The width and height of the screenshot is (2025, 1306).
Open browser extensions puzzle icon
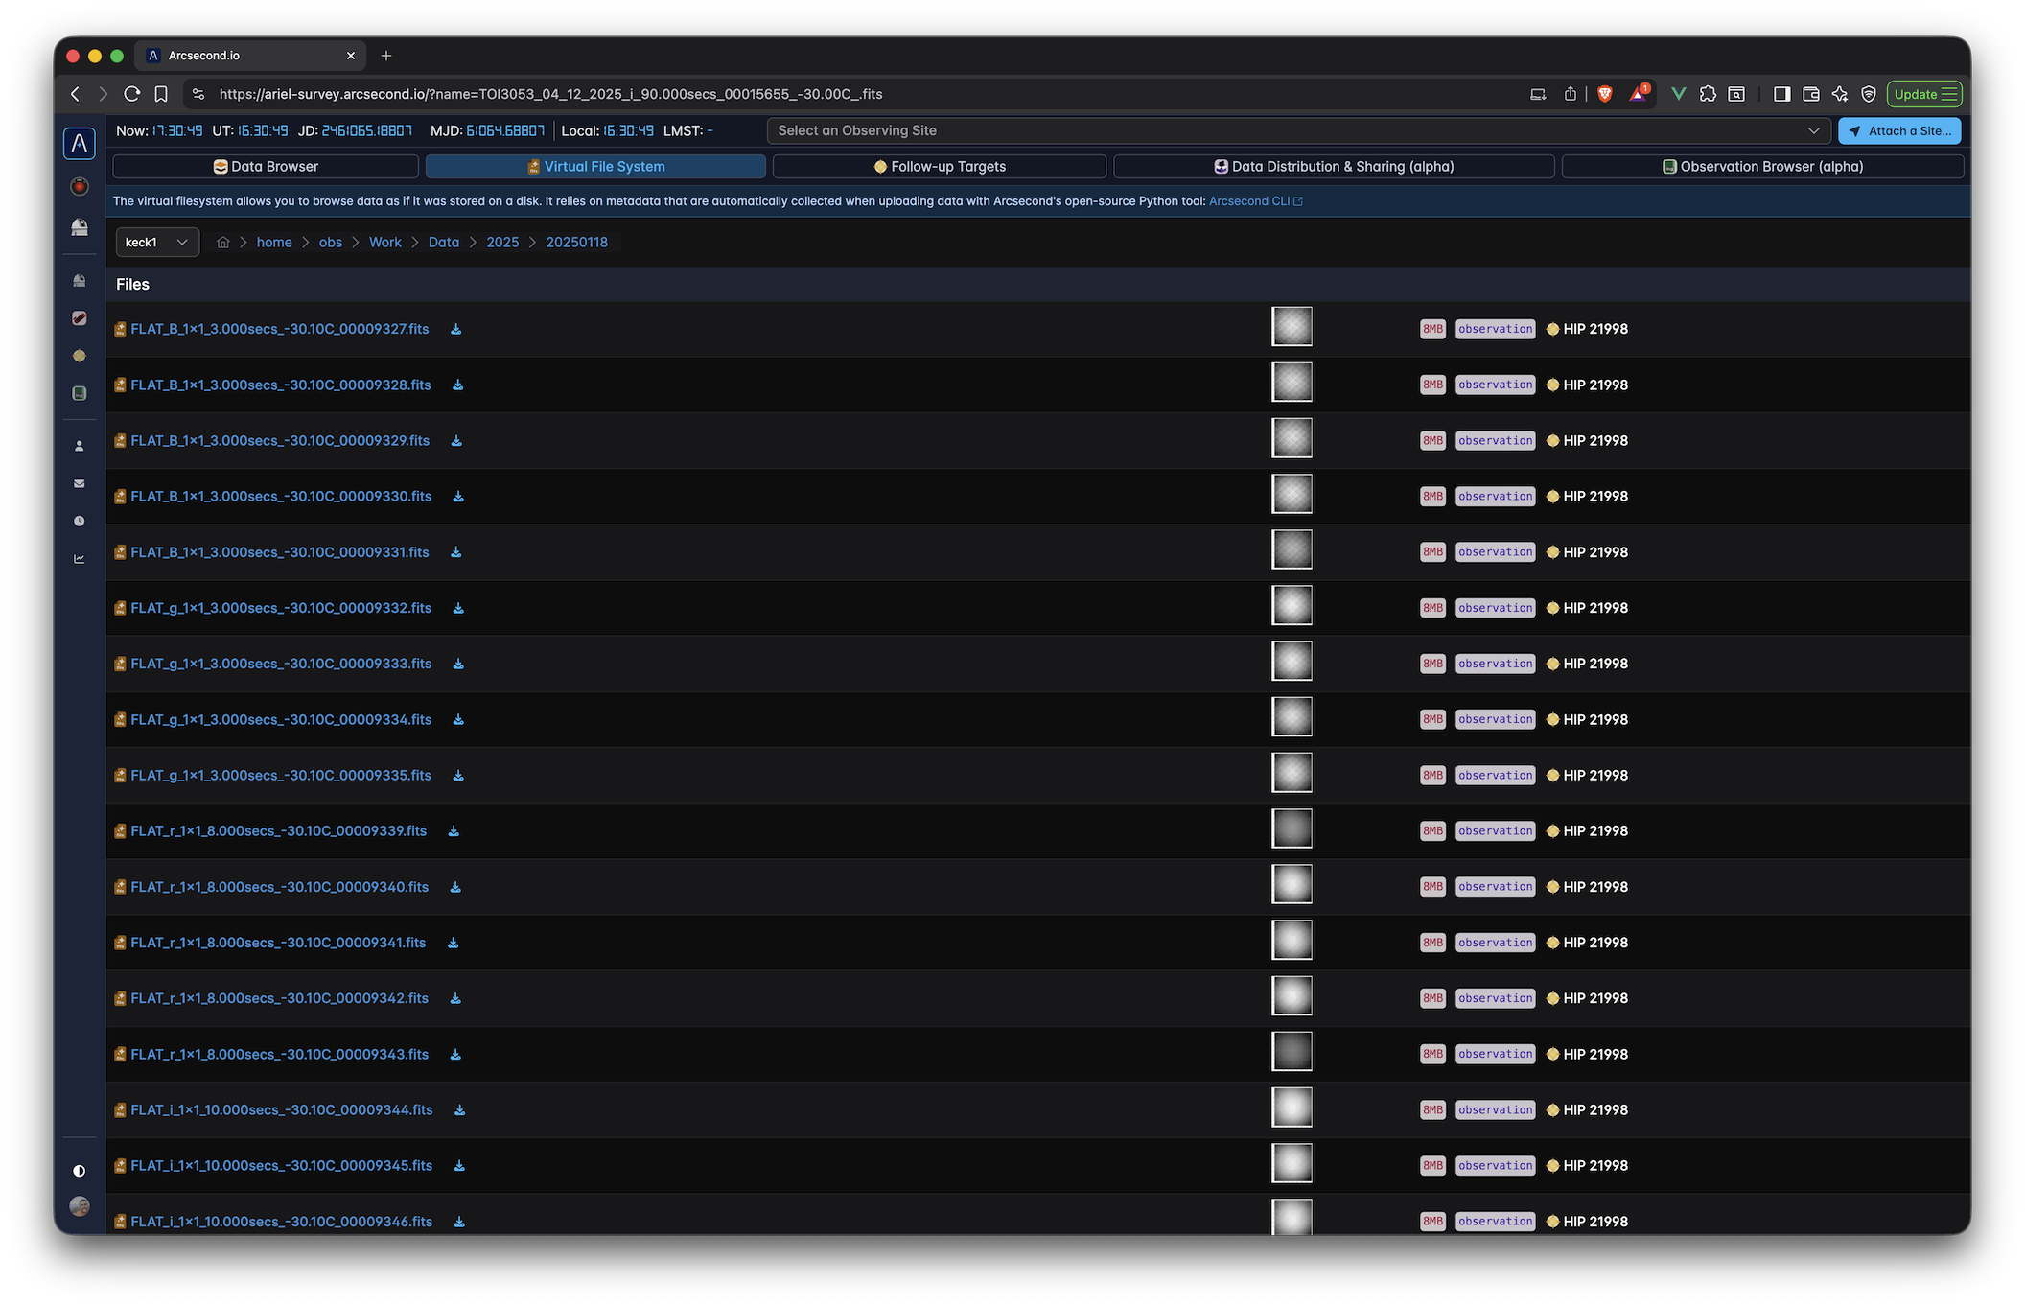1708,94
